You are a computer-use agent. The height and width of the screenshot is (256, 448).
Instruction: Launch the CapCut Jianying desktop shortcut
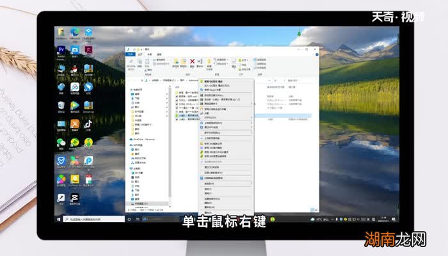click(x=75, y=198)
